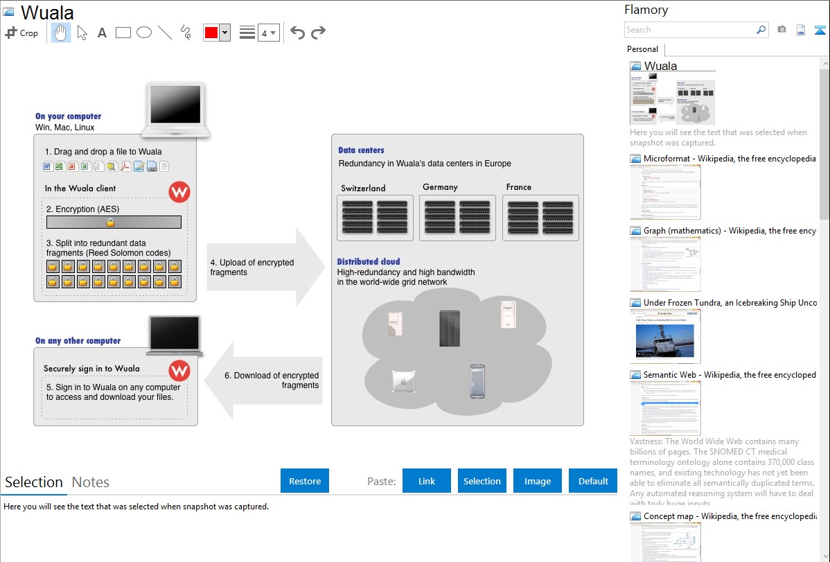This screenshot has width=830, height=562.
Task: Open the Wuala snapshot thumbnail
Action: pyautogui.click(x=672, y=99)
